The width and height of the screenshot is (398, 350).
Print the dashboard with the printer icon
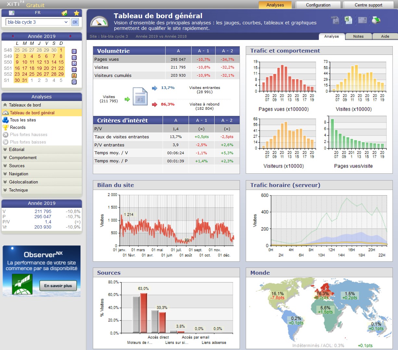pyautogui.click(x=376, y=20)
